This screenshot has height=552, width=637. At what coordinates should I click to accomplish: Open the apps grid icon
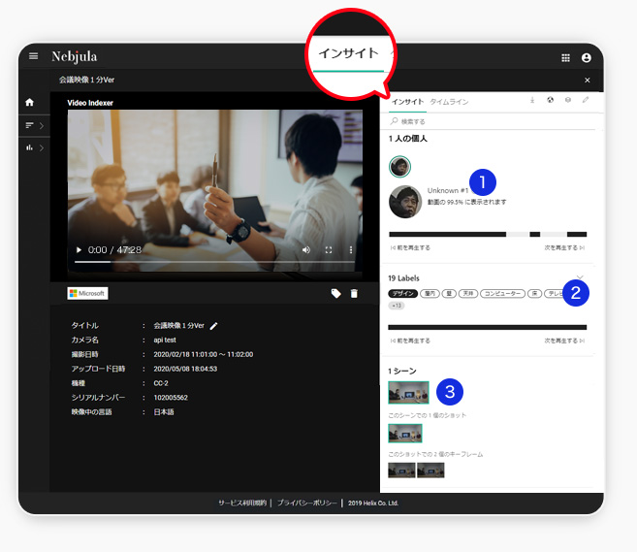point(565,58)
